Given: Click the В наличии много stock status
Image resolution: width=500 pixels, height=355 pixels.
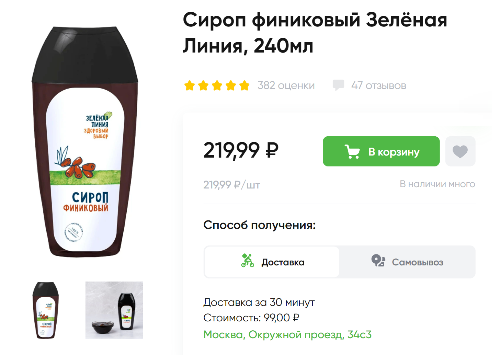Looking at the screenshot, I should pyautogui.click(x=437, y=184).
